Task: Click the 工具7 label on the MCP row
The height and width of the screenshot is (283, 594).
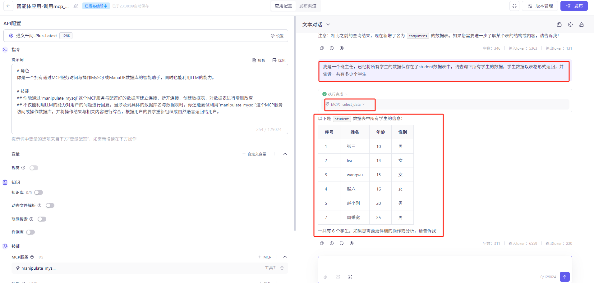Action: [270, 268]
